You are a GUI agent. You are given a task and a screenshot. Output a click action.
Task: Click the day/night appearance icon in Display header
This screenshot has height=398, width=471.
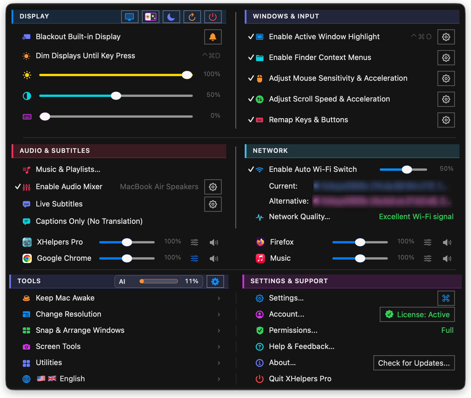point(150,17)
